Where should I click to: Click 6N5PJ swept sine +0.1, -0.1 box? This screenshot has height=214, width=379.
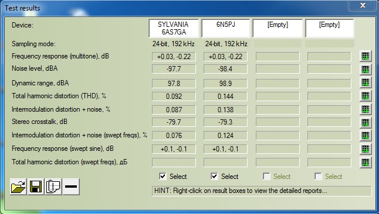pos(225,149)
